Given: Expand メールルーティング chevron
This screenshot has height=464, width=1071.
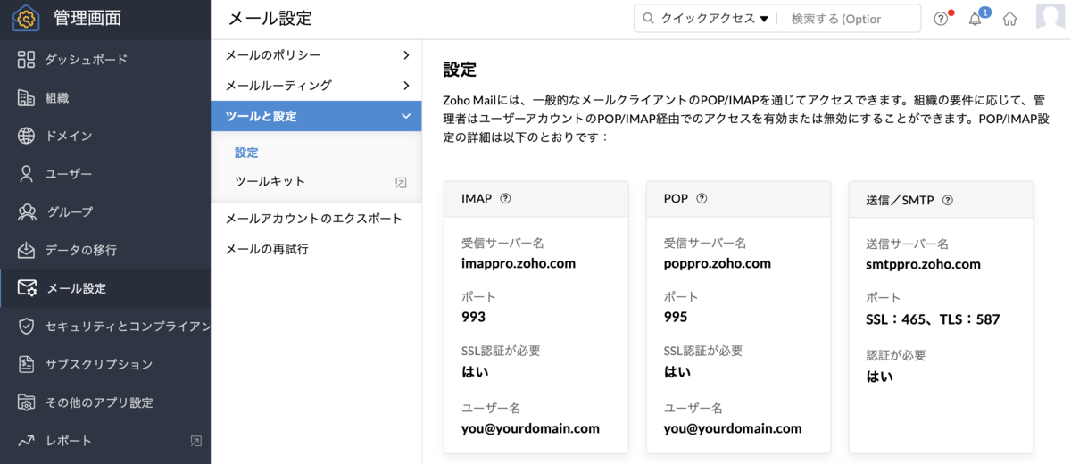Looking at the screenshot, I should click(406, 86).
